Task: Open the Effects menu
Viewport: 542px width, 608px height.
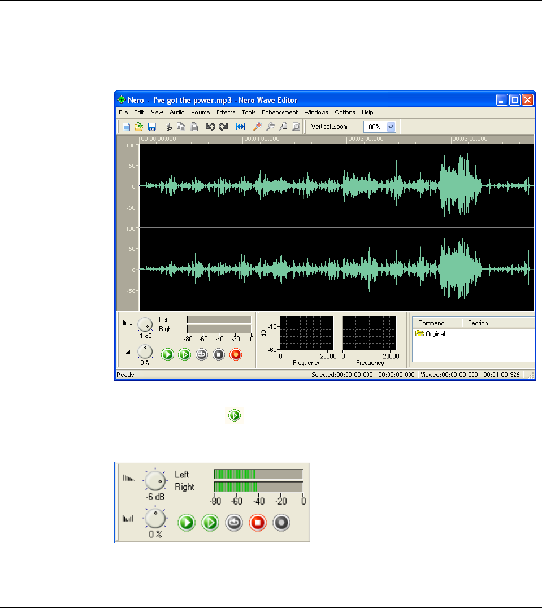Action: (x=226, y=112)
